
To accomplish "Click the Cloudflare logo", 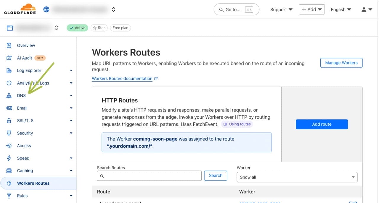I will coord(20,9).
